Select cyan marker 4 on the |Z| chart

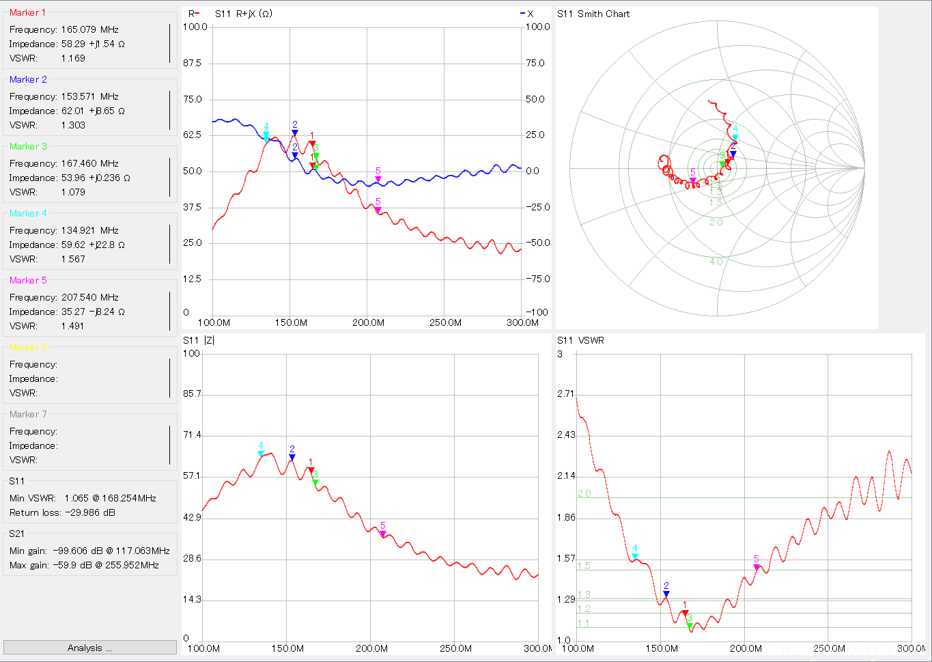(x=261, y=454)
